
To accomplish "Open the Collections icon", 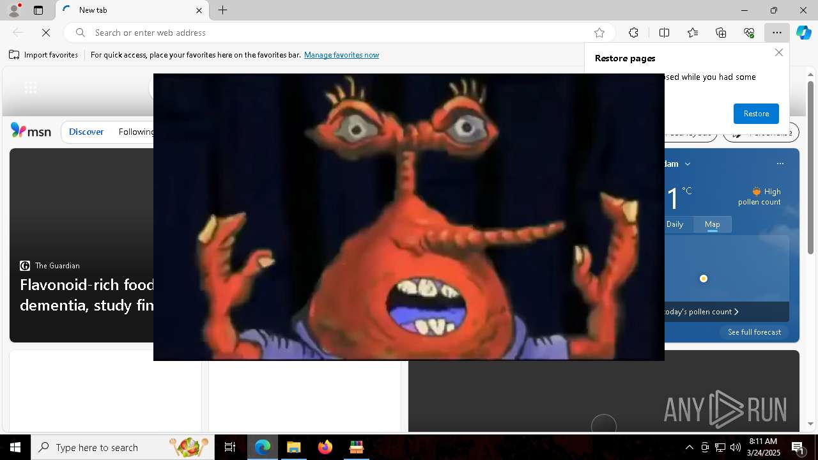I will click(x=721, y=33).
